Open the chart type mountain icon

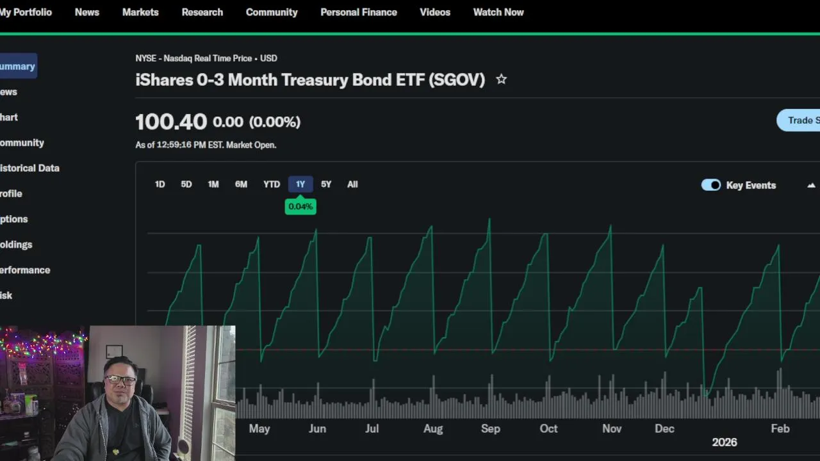click(x=811, y=186)
